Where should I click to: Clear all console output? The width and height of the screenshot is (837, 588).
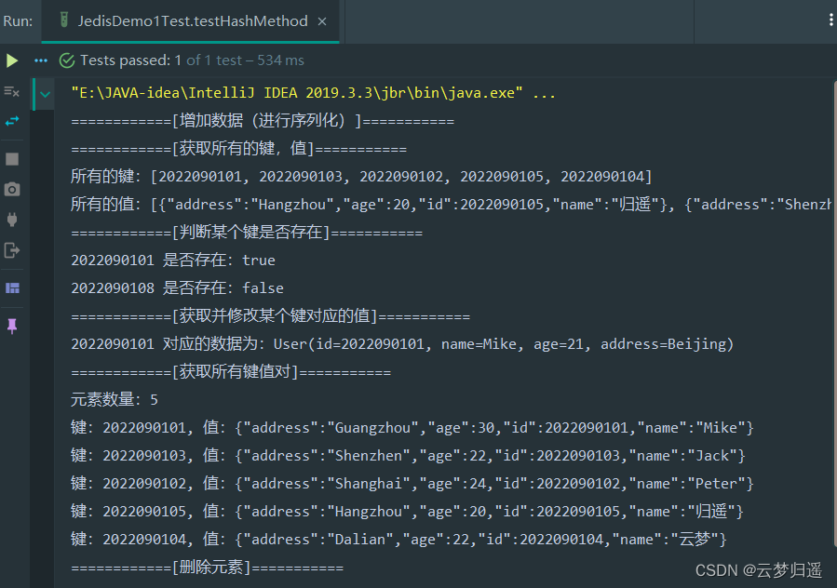(12, 92)
